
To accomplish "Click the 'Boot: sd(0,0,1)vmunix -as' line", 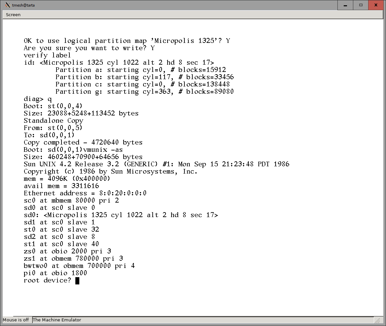I will click(x=73, y=150).
